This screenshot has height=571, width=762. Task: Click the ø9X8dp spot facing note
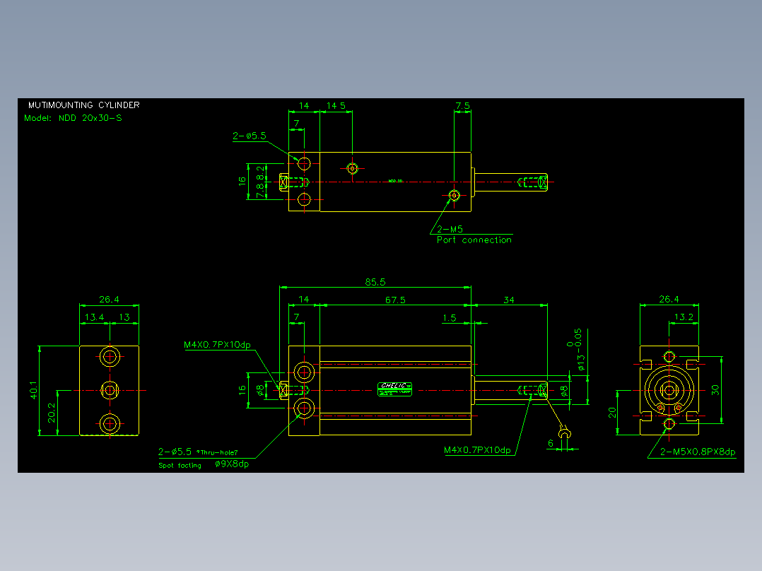232,464
